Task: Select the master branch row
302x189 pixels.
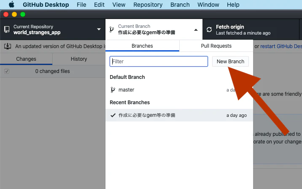Action: (179, 90)
